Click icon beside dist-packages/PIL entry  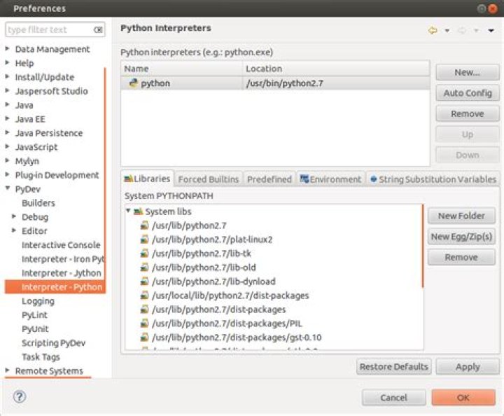144,323
